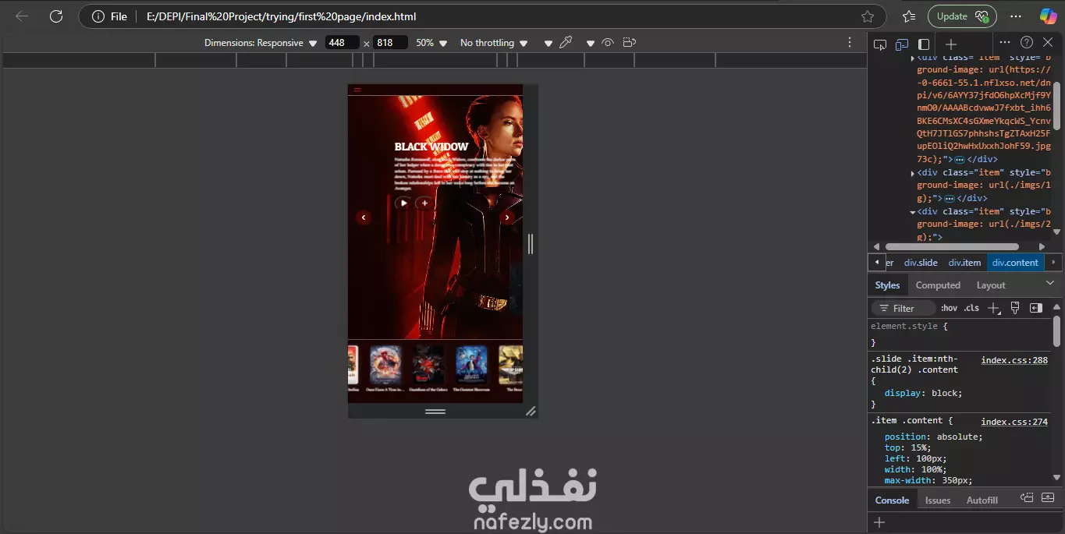Click the rotate/posture device icon
The height and width of the screenshot is (534, 1065).
click(x=630, y=42)
